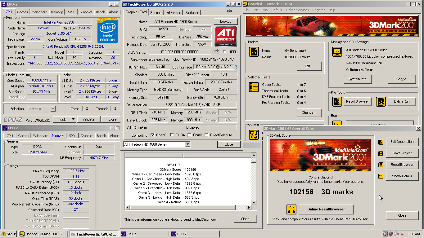Screen dimensions: 424x238
Task: Switch to the Sensors tab in GPU-Z
Action: click(156, 13)
